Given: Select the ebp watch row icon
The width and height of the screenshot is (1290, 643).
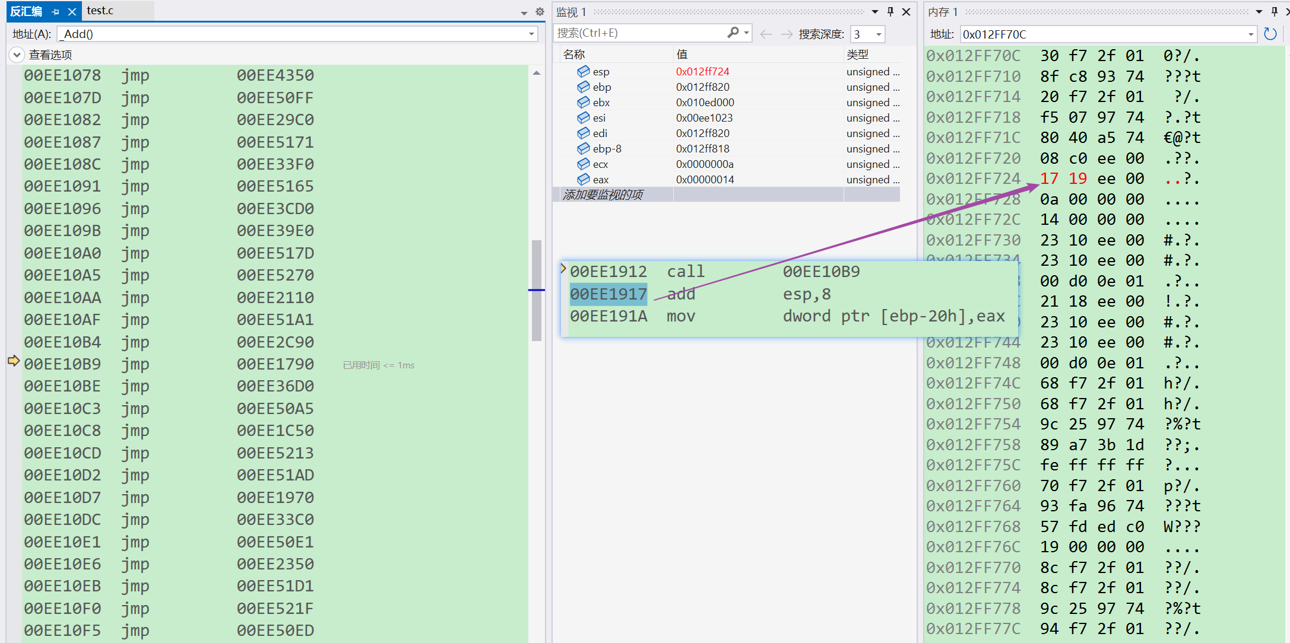Looking at the screenshot, I should click(584, 87).
